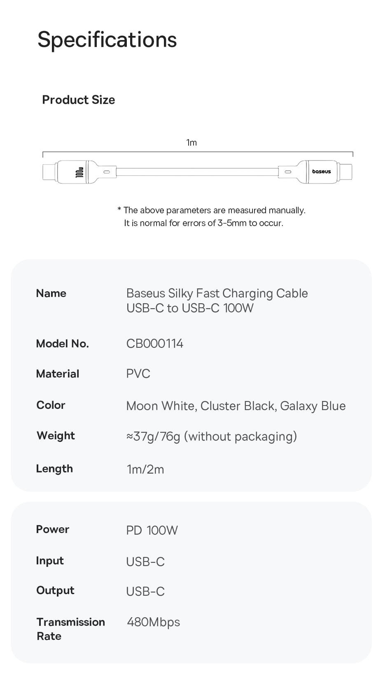Select the Baseus Silky Fast Charging Cable name

click(x=217, y=300)
